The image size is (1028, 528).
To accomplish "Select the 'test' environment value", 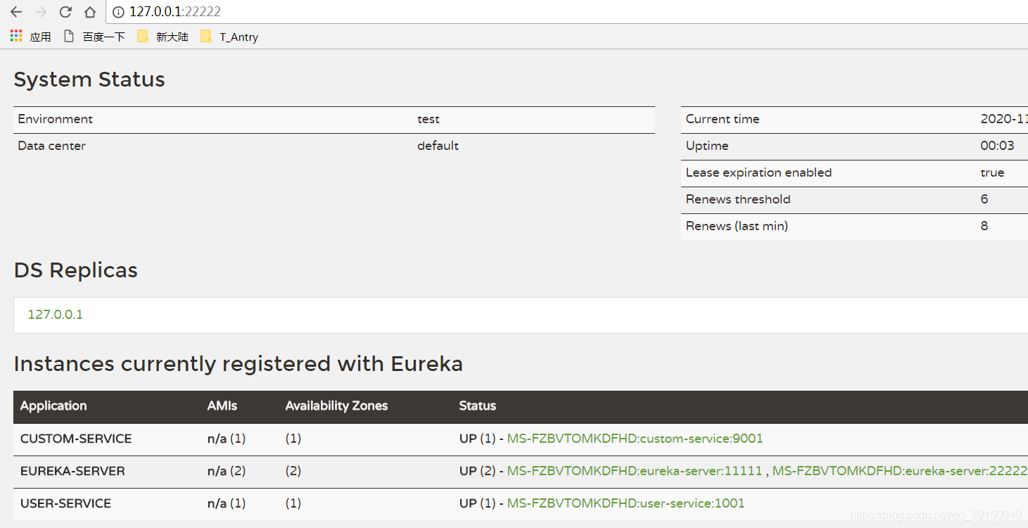I will pyautogui.click(x=428, y=119).
